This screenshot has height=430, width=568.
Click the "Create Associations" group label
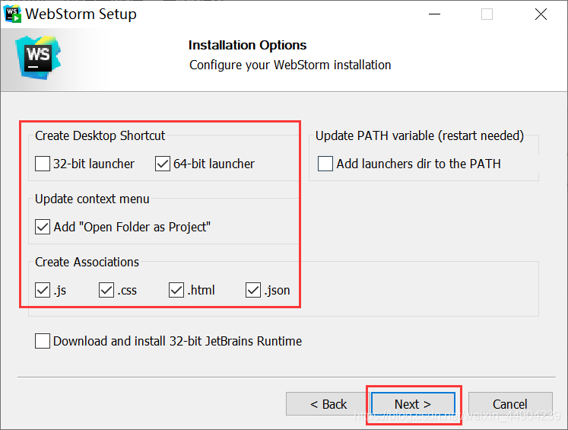pyautogui.click(x=87, y=262)
